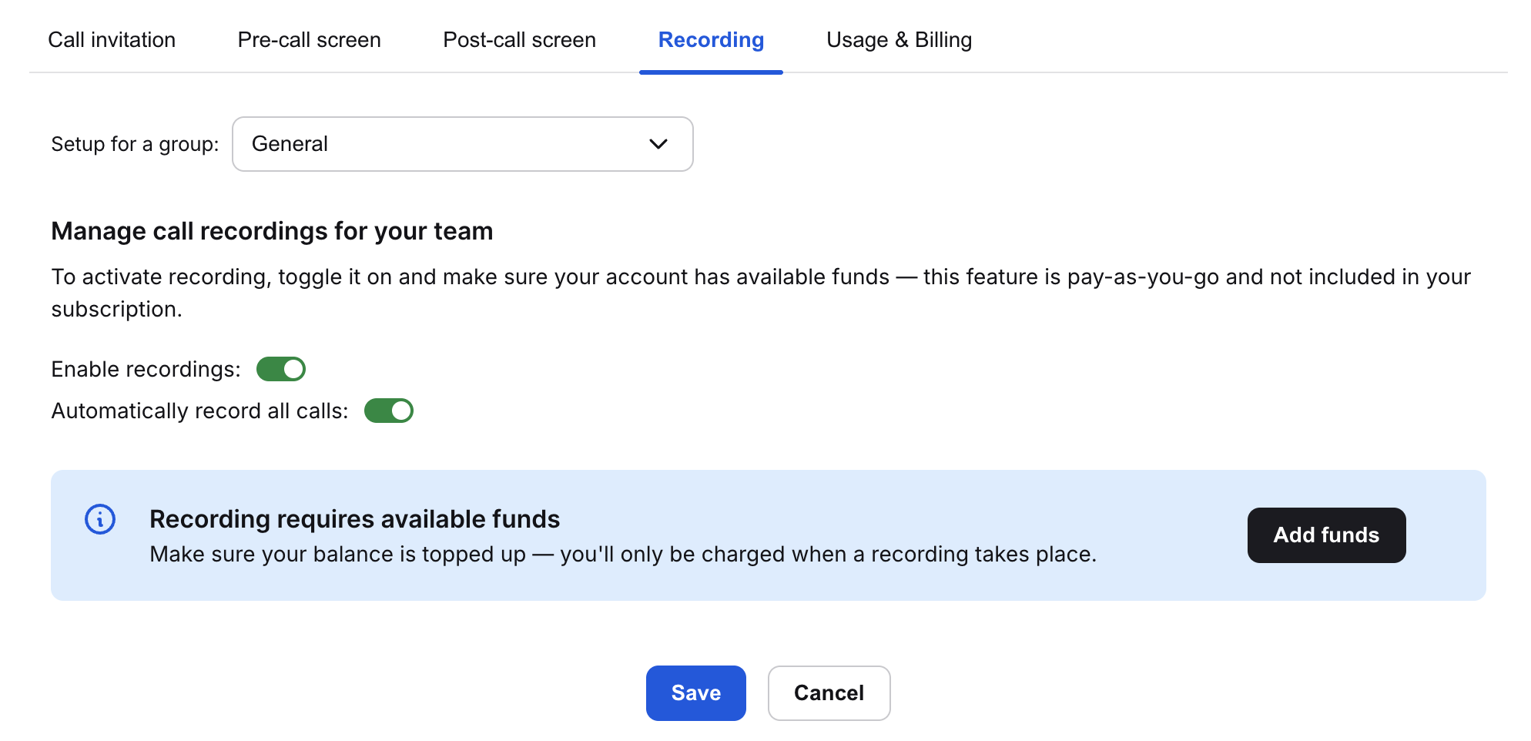Click the "Make sure your balance is topped up" text

622,555
